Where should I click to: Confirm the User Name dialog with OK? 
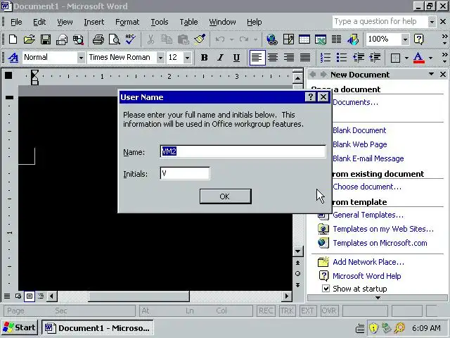[225, 196]
